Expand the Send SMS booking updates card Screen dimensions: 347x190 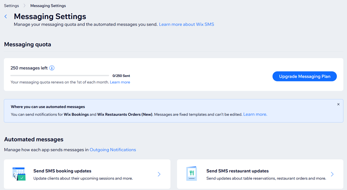pyautogui.click(x=159, y=174)
